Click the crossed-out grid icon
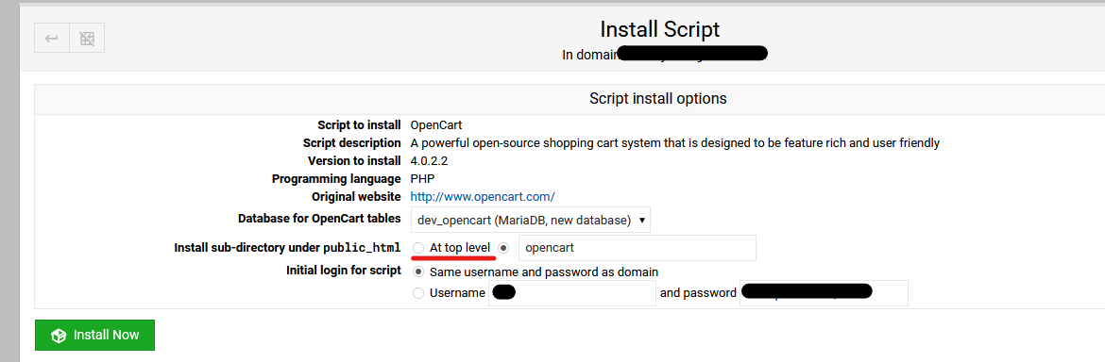The width and height of the screenshot is (1105, 362). (x=87, y=38)
